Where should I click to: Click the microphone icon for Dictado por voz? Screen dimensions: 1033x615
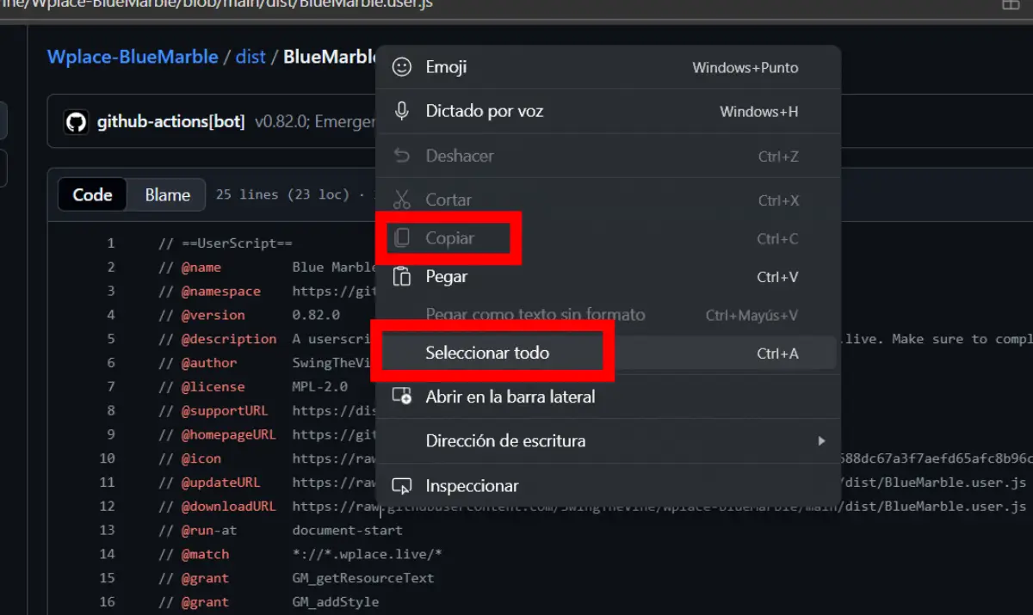402,111
